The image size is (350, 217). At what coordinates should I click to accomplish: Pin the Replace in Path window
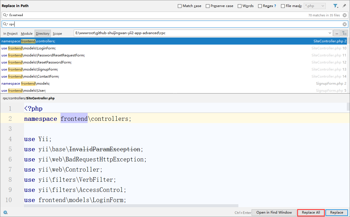[344, 6]
